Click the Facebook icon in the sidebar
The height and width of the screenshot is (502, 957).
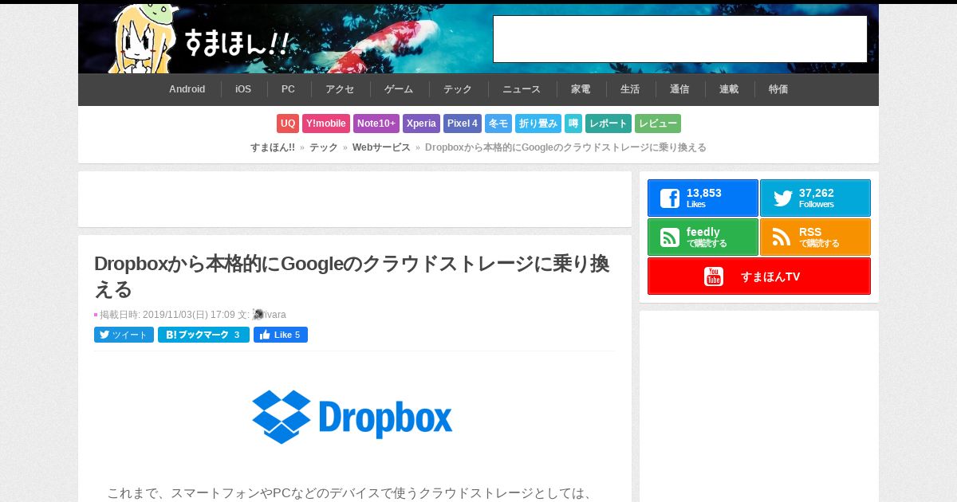tap(670, 198)
